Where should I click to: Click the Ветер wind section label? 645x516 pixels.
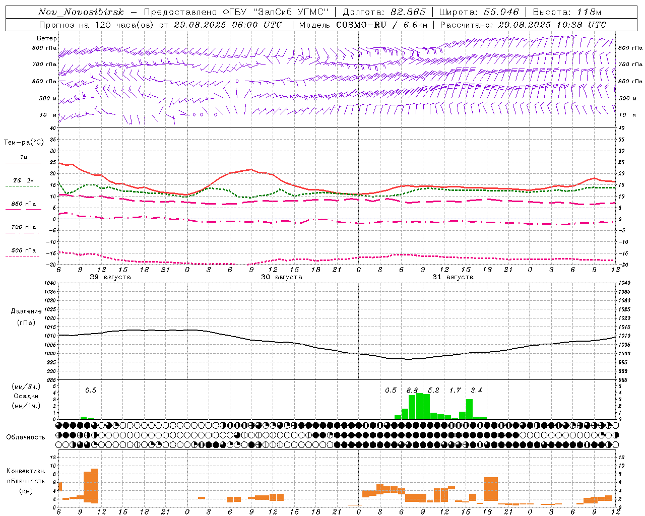coord(47,38)
